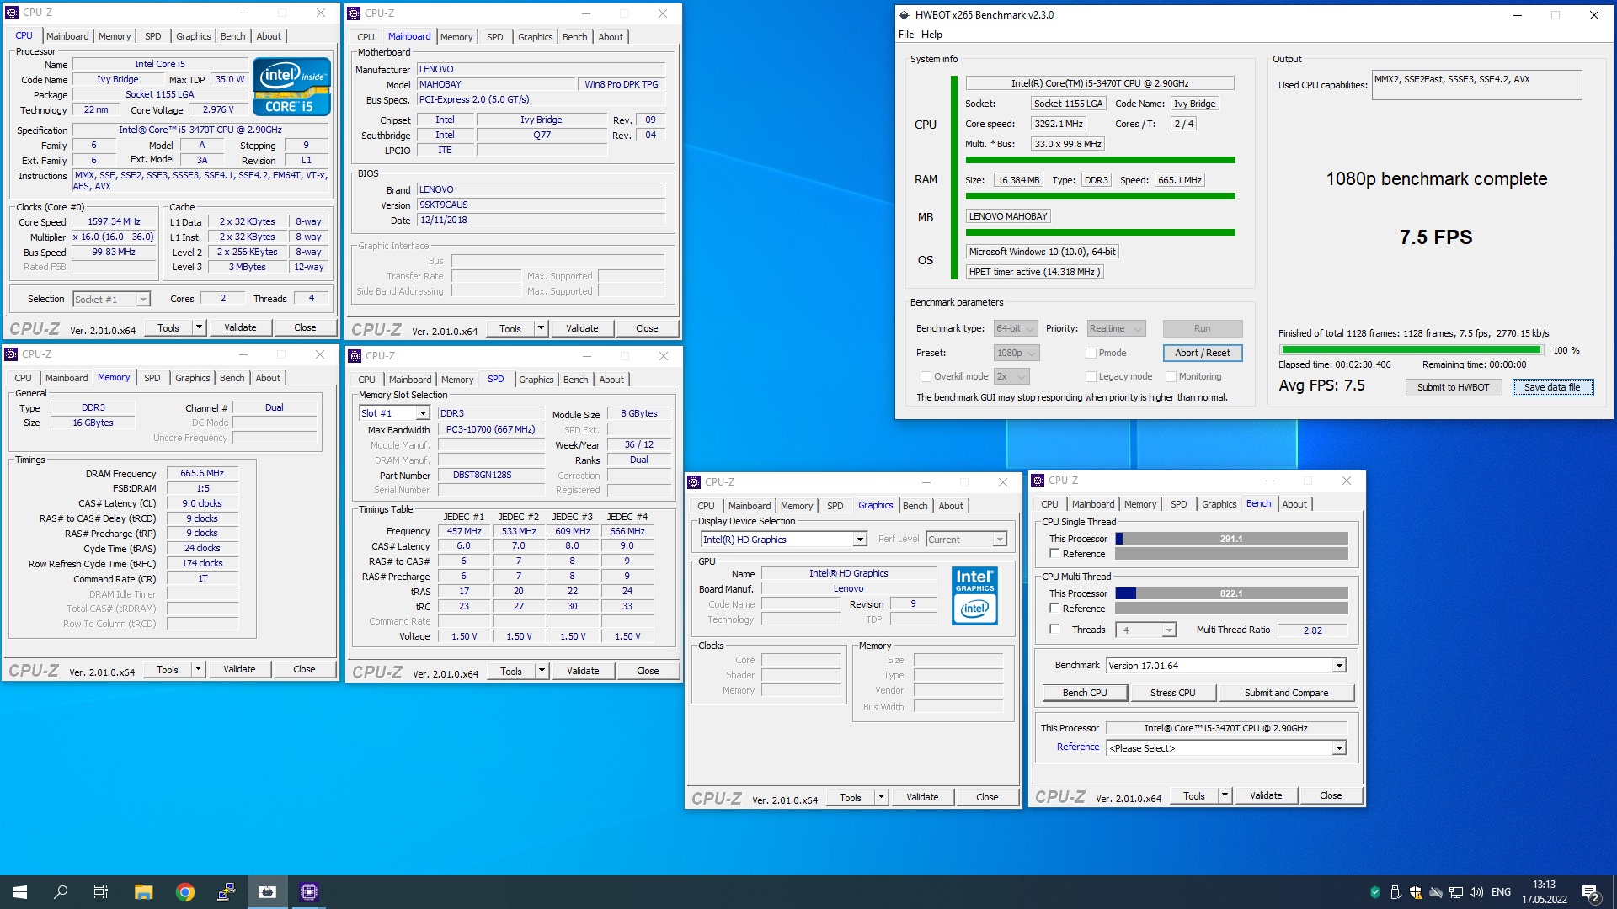Open the network connection app on taskbar
Screen dimensions: 1617x909
coord(227,892)
